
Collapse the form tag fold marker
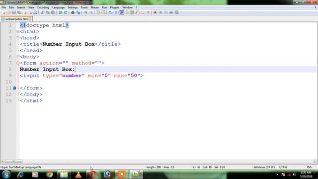(x=18, y=63)
